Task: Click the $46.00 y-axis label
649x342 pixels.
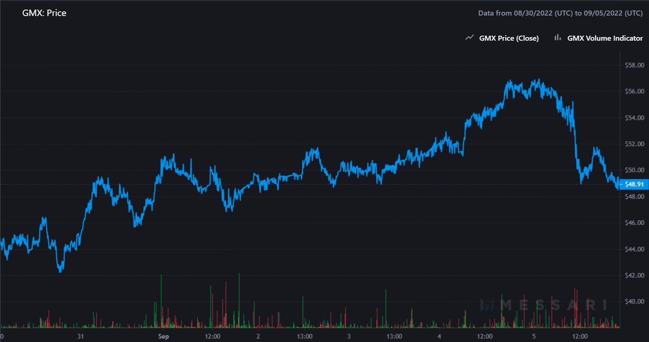Action: [635, 223]
